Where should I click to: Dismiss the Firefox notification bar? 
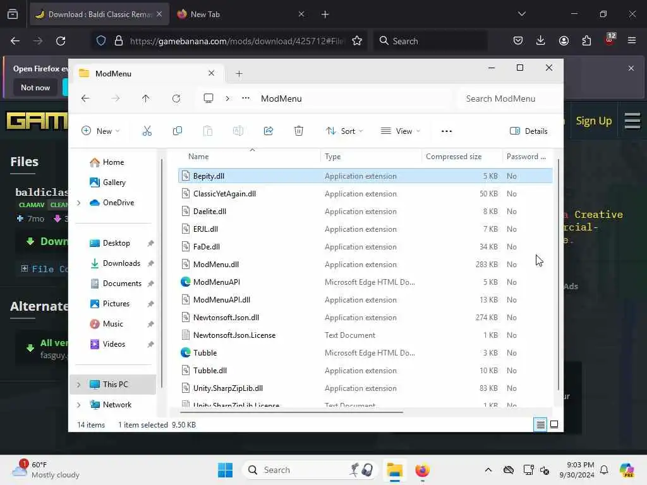(x=631, y=68)
